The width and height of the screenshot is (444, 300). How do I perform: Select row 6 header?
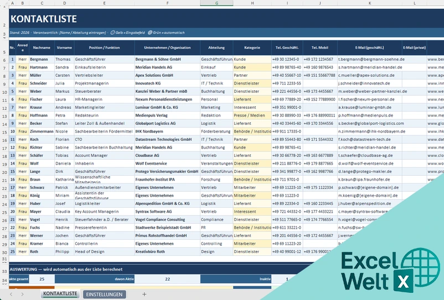click(4, 60)
